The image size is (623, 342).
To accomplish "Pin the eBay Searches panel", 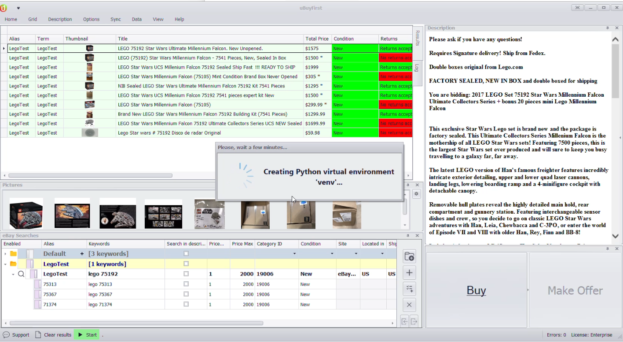I will (408, 236).
